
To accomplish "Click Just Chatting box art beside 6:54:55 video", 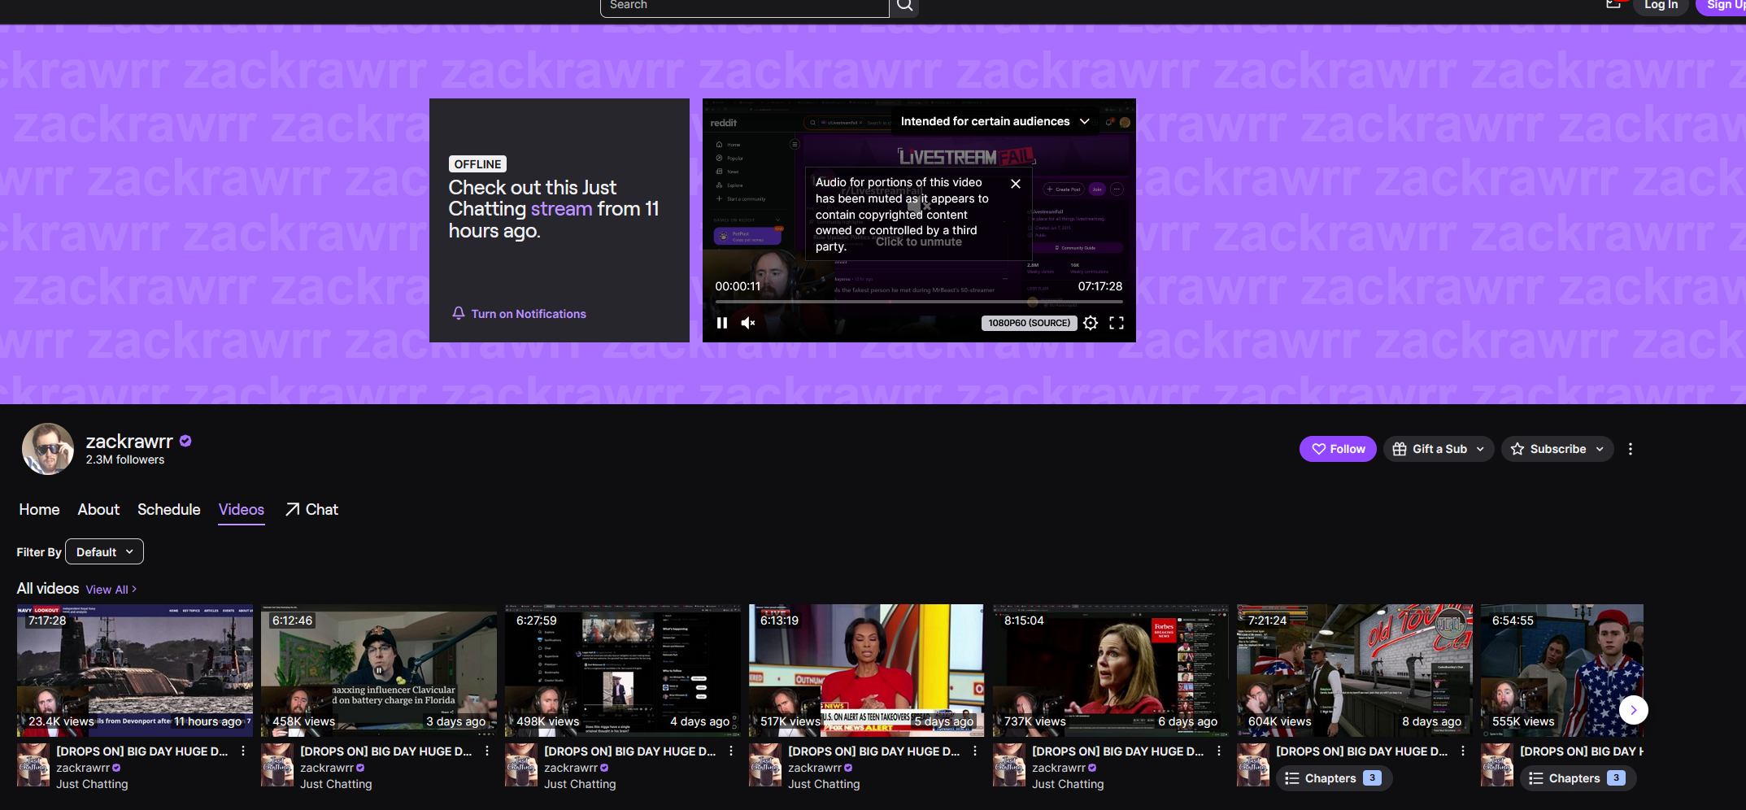I will 1497,764.
